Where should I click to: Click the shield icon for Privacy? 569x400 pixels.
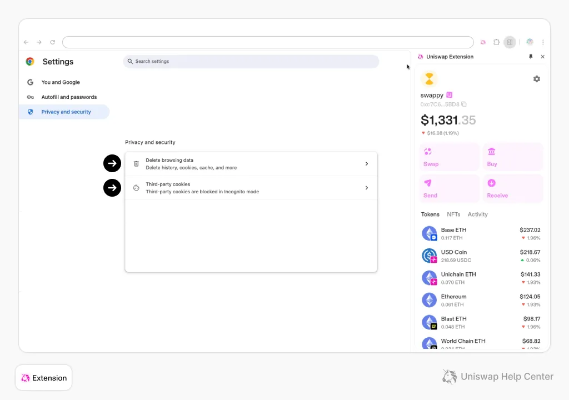click(31, 112)
